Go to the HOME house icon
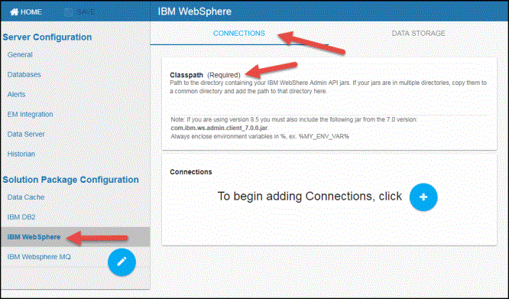The image size is (509, 299). click(x=15, y=12)
